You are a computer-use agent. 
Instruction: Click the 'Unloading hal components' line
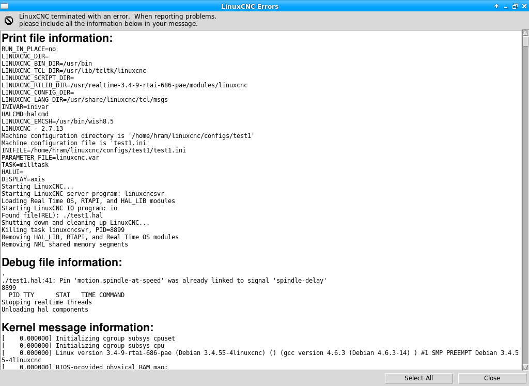pos(45,310)
